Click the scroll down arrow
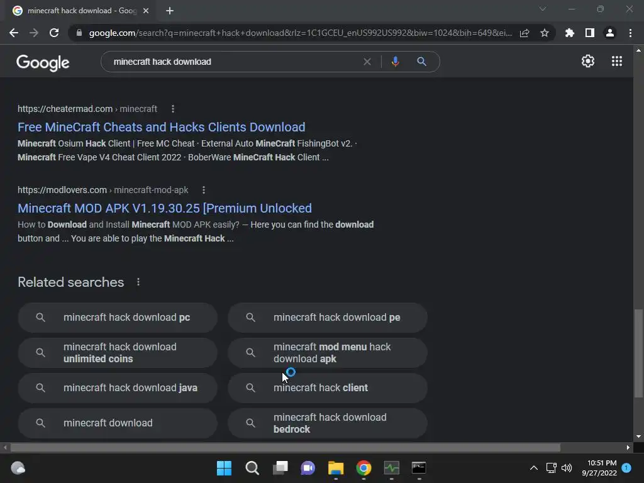The image size is (644, 483). pyautogui.click(x=638, y=436)
